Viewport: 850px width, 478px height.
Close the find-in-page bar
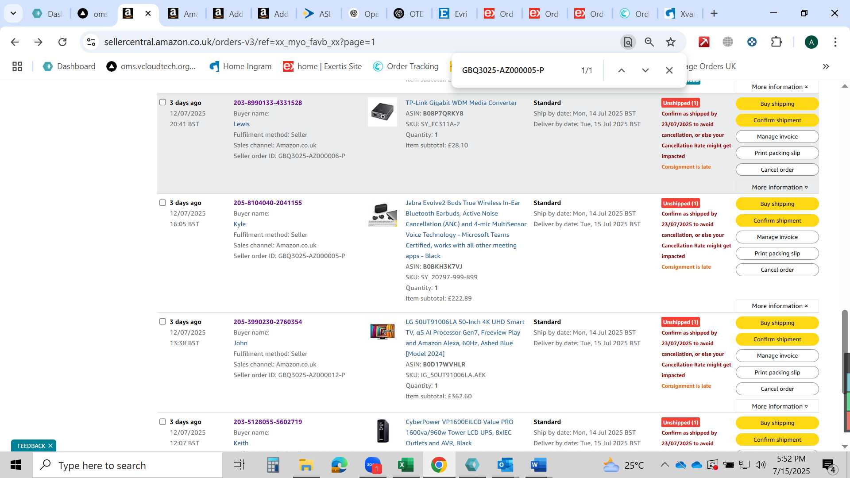[x=669, y=70]
